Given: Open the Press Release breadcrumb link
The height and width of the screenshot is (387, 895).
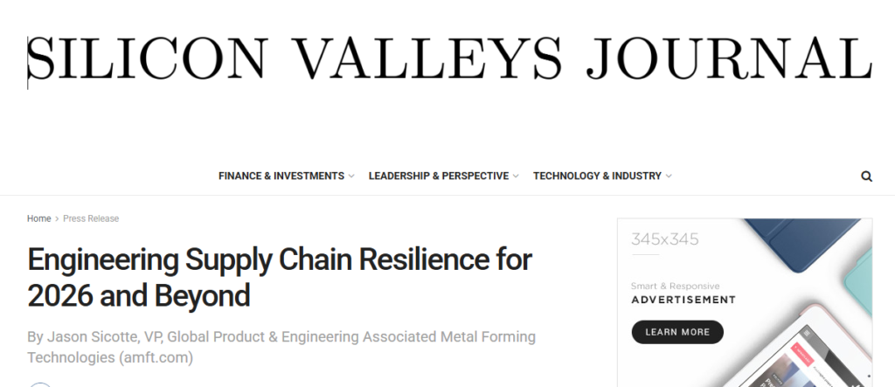Looking at the screenshot, I should [x=91, y=218].
